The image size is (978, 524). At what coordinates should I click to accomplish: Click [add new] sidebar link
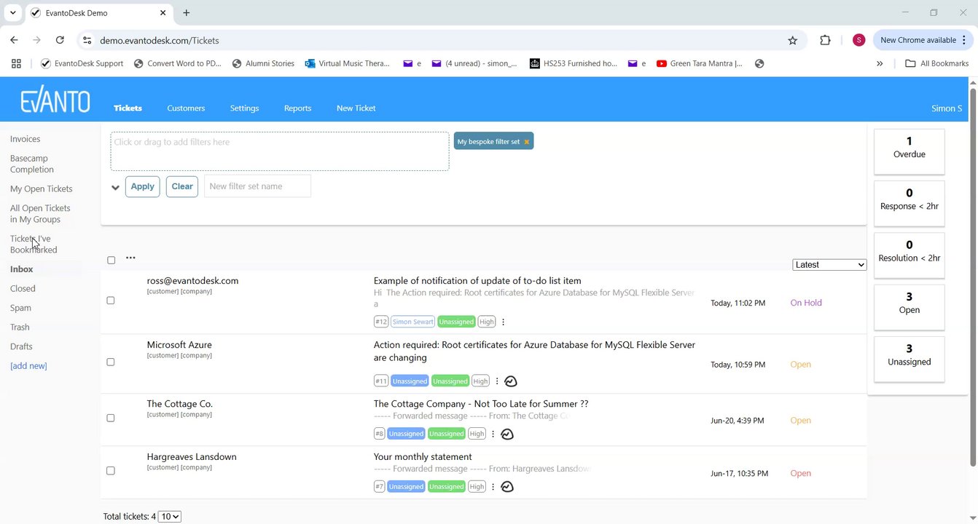tap(28, 366)
